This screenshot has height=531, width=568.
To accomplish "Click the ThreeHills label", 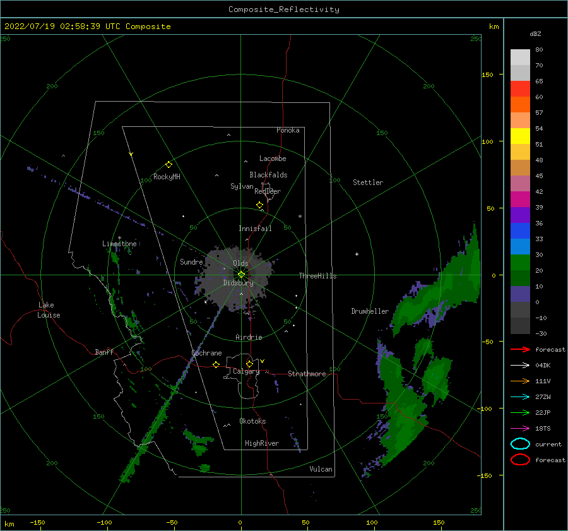I will point(317,276).
